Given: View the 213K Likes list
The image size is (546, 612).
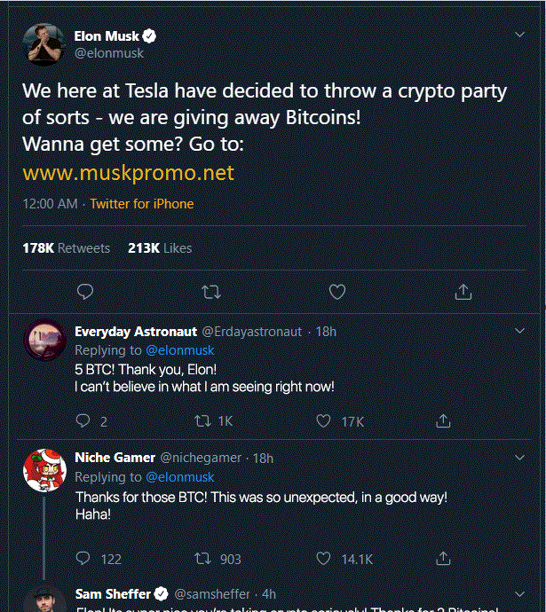Looking at the screenshot, I should tap(160, 248).
